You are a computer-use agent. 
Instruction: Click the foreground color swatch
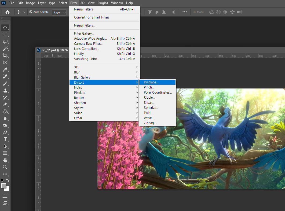3,186
